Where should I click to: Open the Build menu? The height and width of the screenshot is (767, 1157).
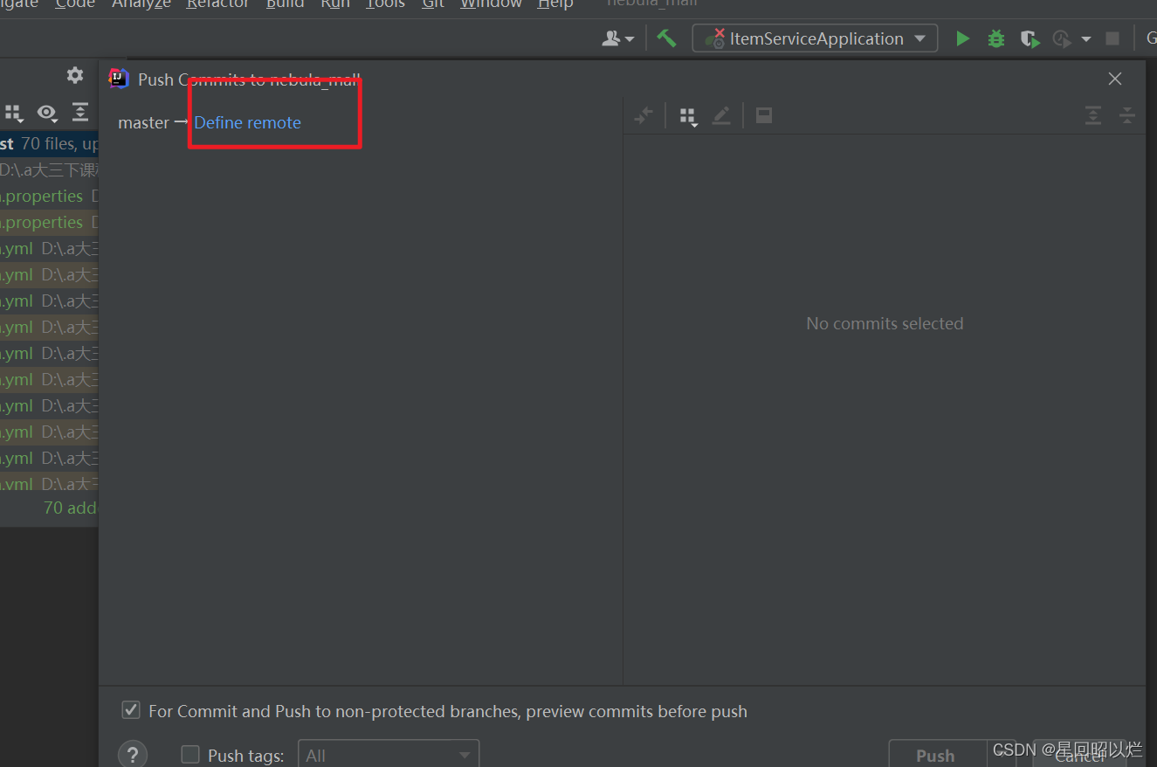coord(286,4)
